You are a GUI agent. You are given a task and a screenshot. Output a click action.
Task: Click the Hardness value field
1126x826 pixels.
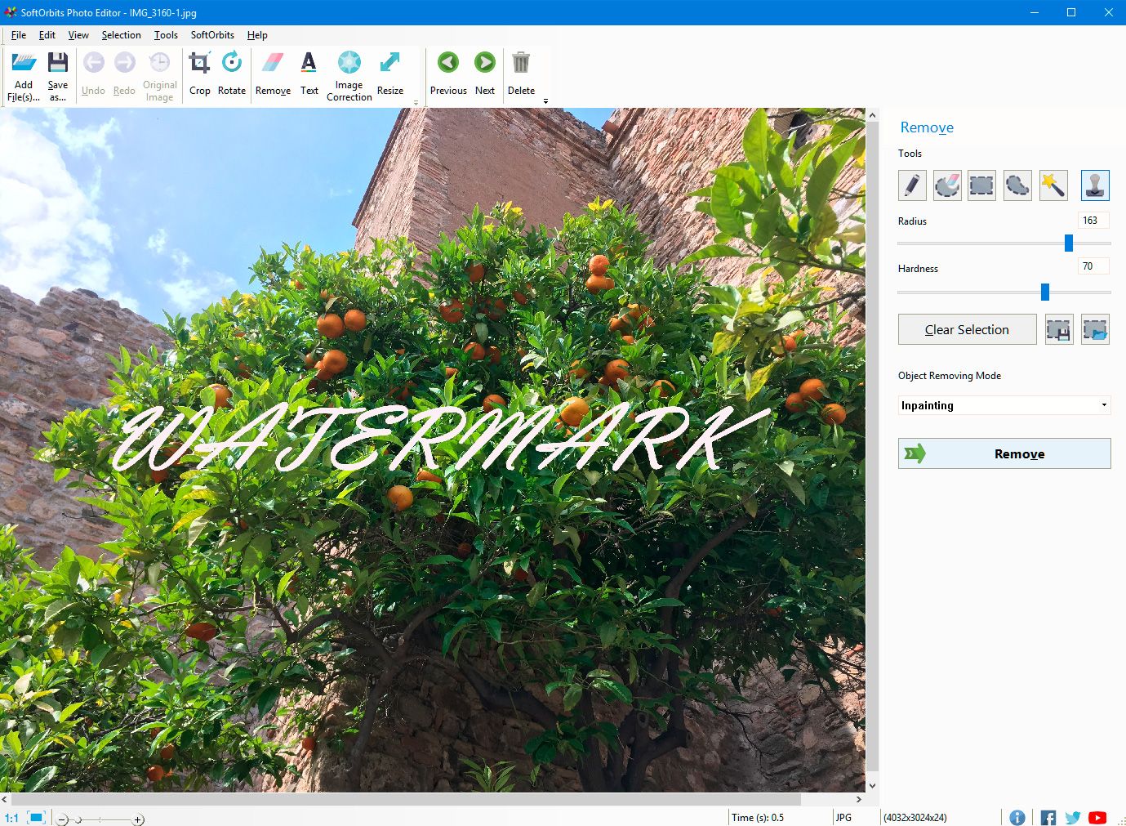pyautogui.click(x=1093, y=266)
